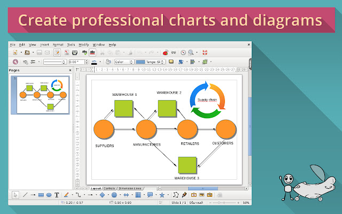Open the Color fill type dropdown

pyautogui.click(x=123, y=62)
